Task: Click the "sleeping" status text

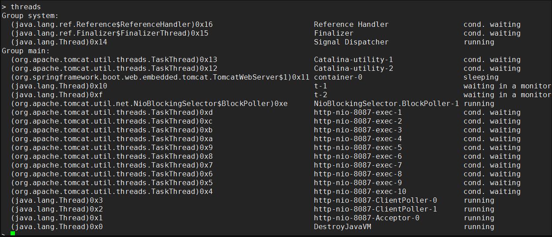Action: click(x=481, y=77)
